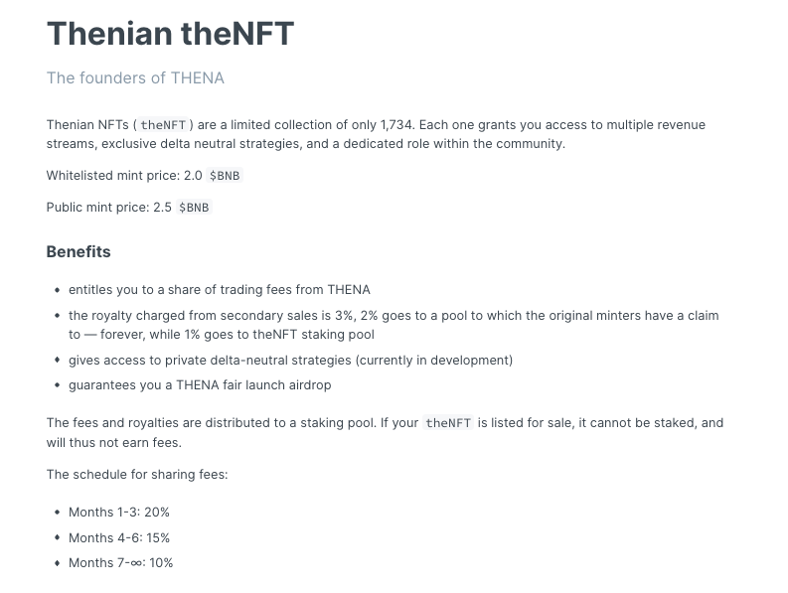Select the "Months 1-3: 20%" list item

[119, 512]
